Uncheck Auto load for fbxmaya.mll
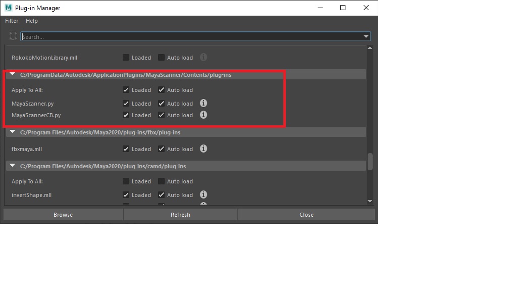The height and width of the screenshot is (293, 505). tap(162, 149)
